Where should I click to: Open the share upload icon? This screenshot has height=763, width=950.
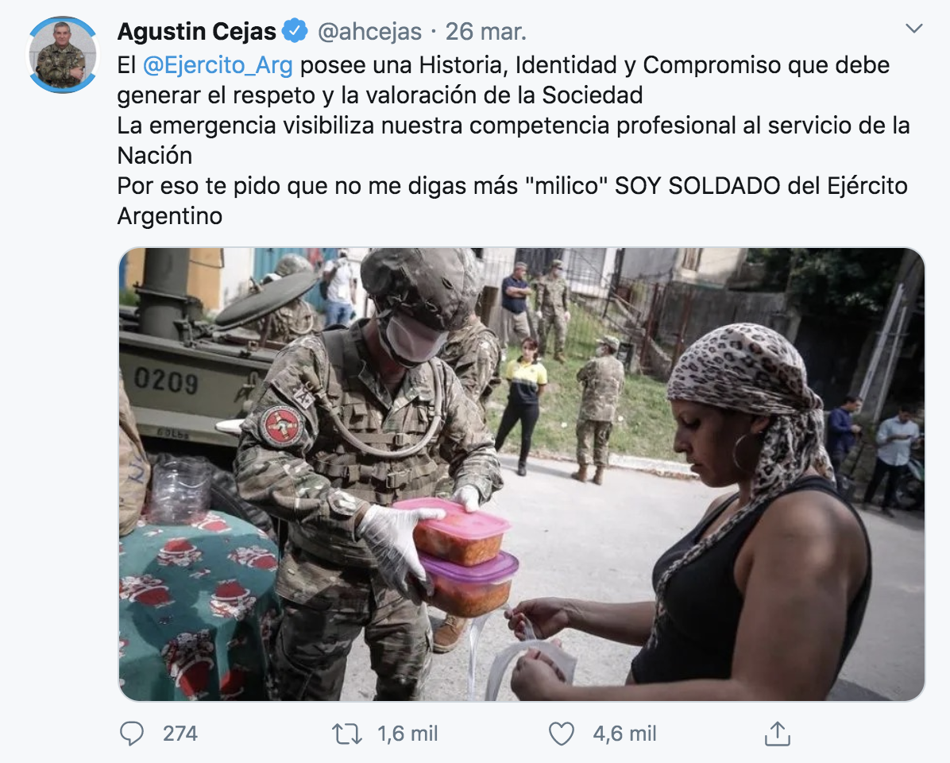pyautogui.click(x=778, y=734)
